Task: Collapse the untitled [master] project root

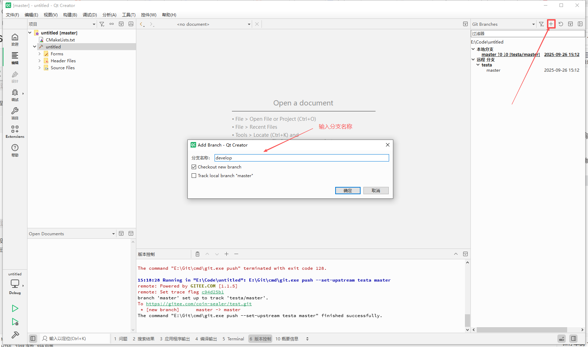Action: point(30,33)
